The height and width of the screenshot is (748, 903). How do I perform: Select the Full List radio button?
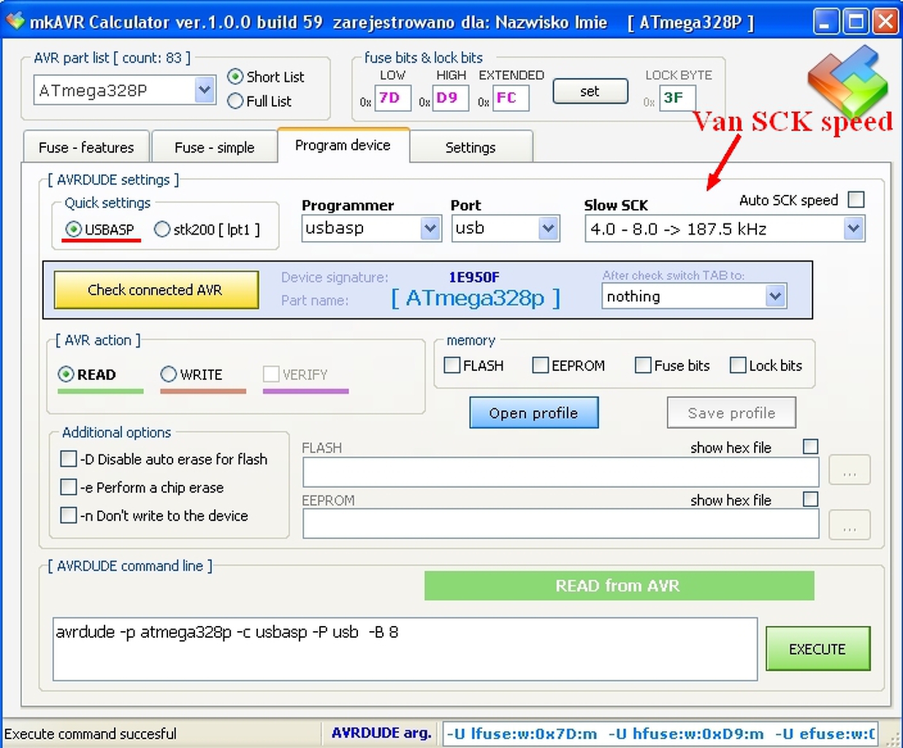pyautogui.click(x=235, y=101)
